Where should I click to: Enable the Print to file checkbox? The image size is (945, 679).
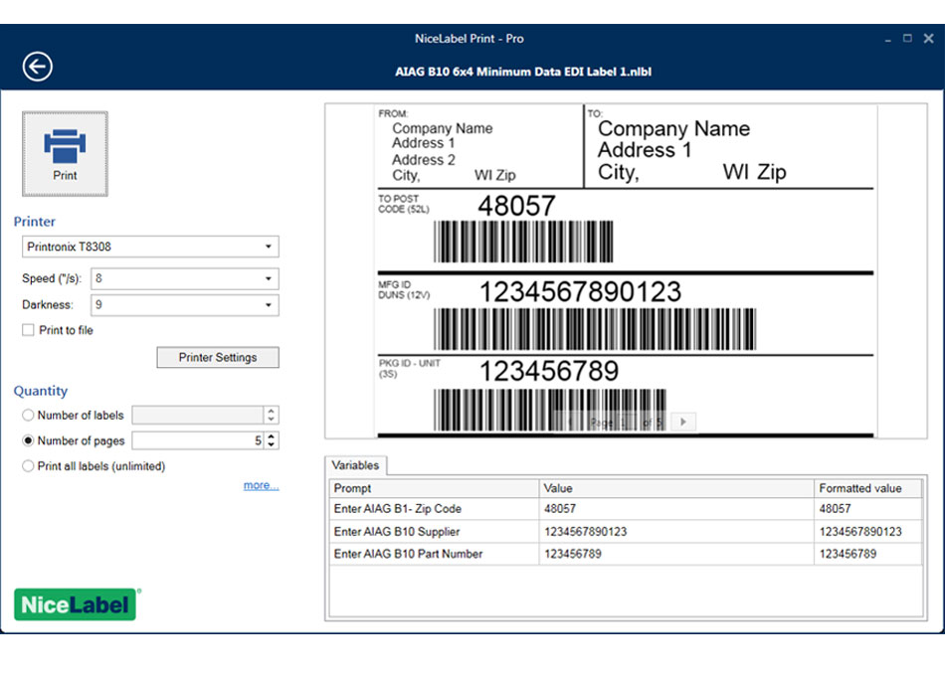coord(28,330)
